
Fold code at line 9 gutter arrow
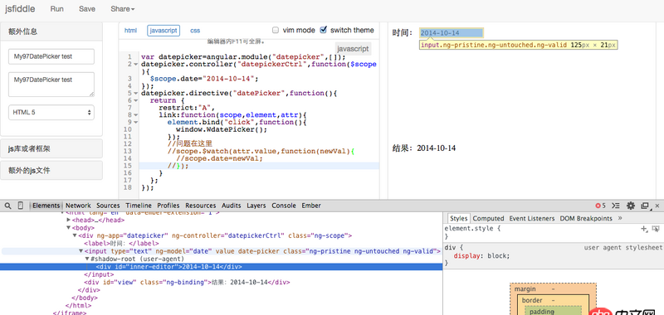click(x=135, y=122)
